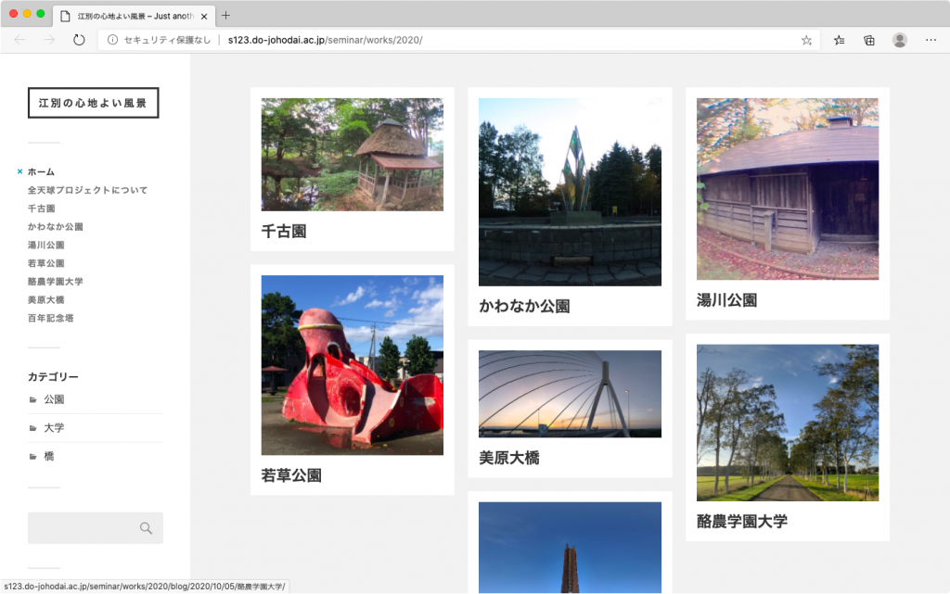Image resolution: width=950 pixels, height=594 pixels.
Task: Open the 若草公園 octopus slide thumbnail
Action: 352,364
